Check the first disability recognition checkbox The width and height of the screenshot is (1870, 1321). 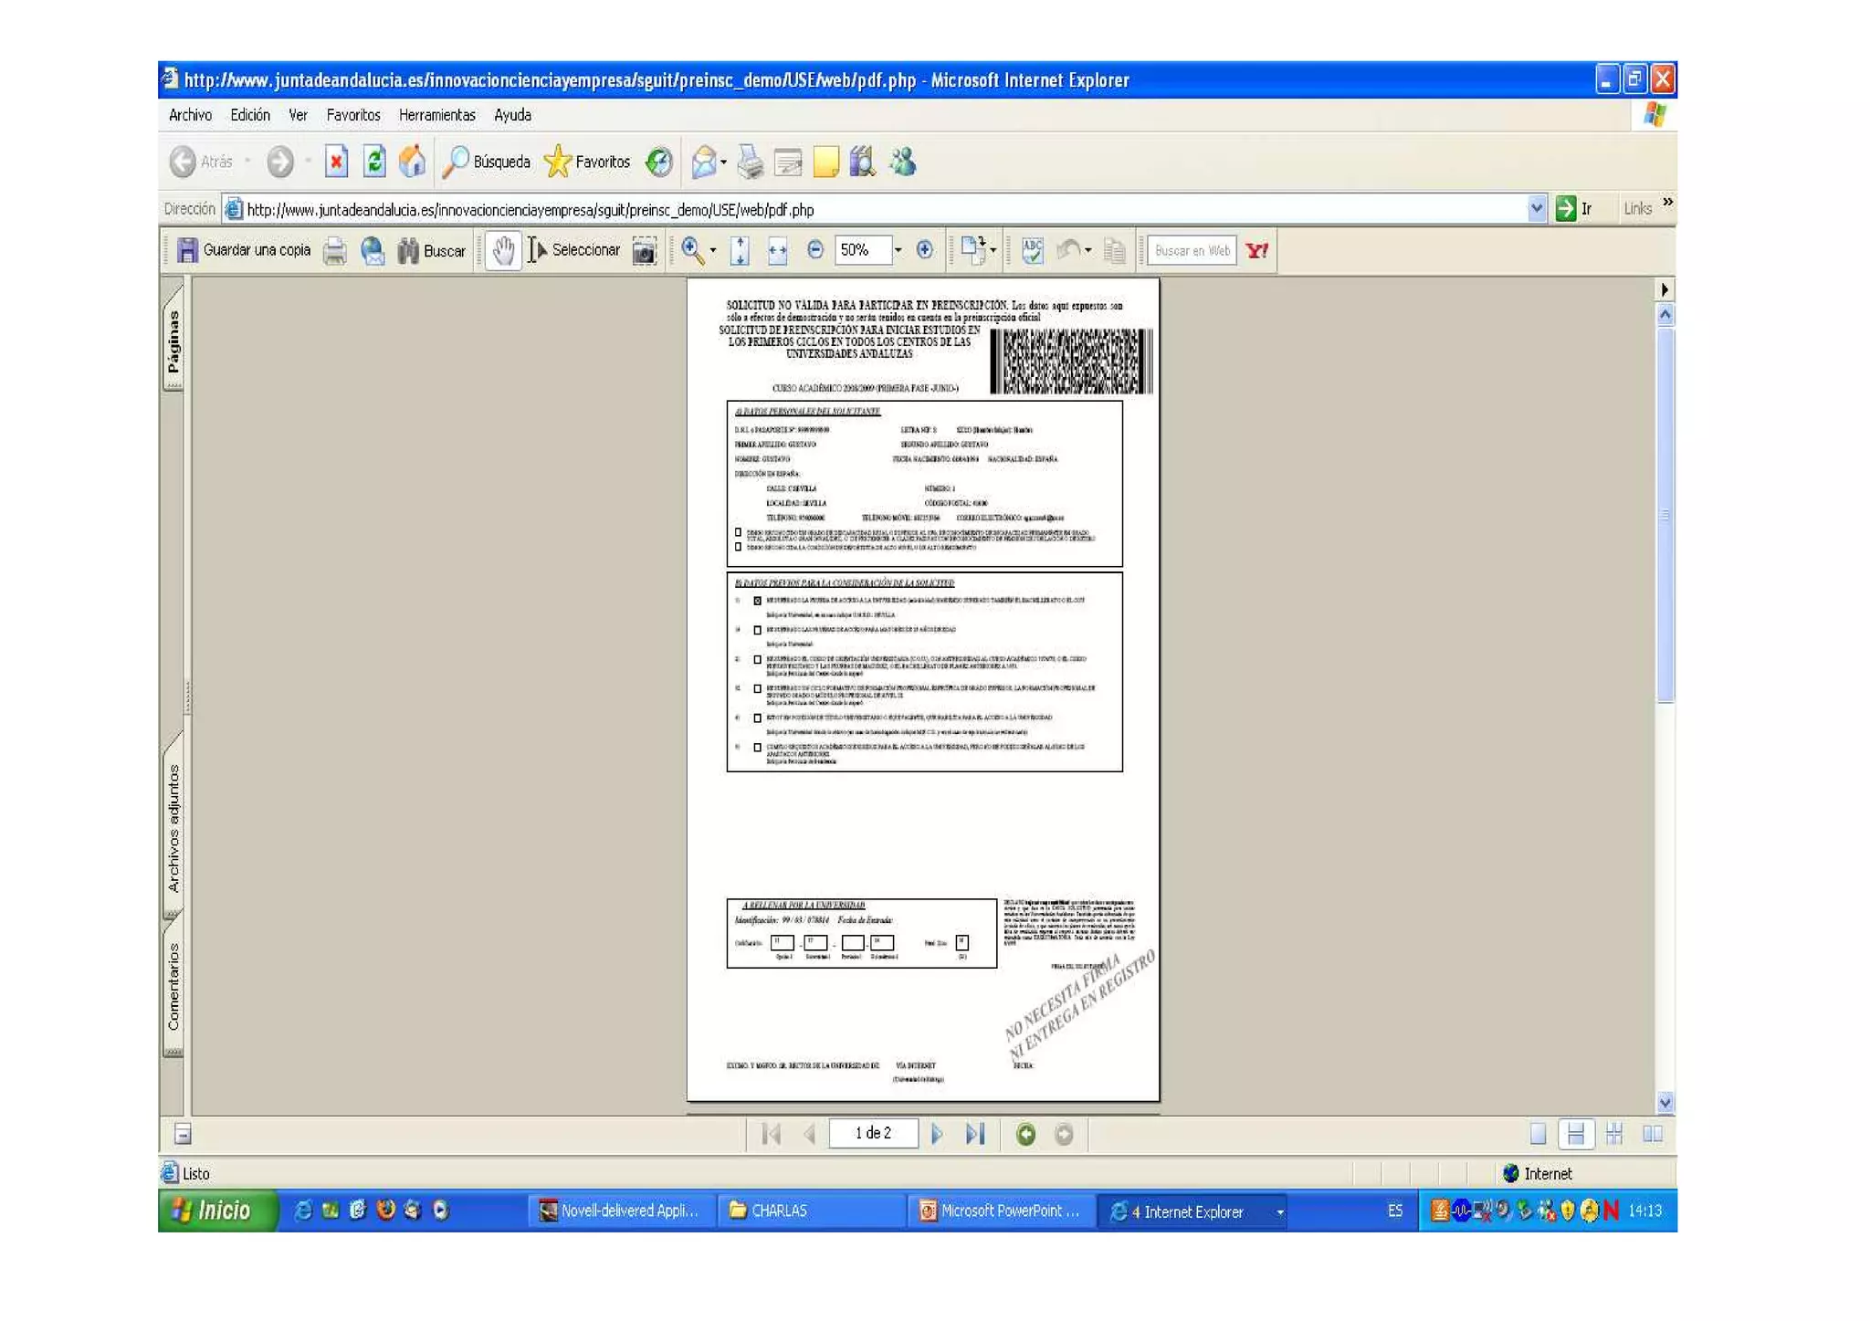tap(738, 532)
